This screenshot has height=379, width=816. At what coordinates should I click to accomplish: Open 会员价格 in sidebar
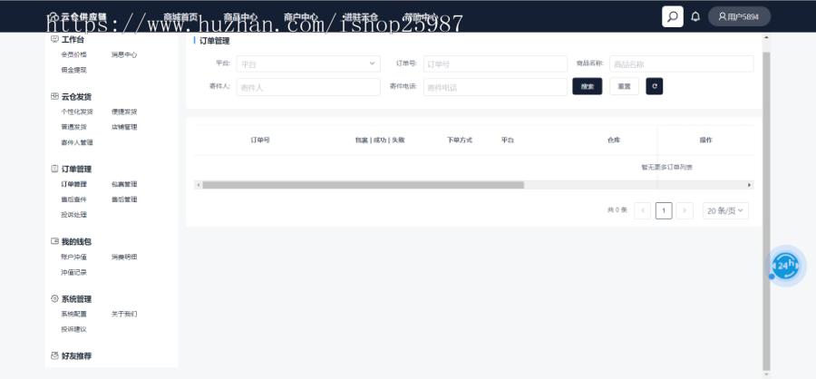click(74, 54)
